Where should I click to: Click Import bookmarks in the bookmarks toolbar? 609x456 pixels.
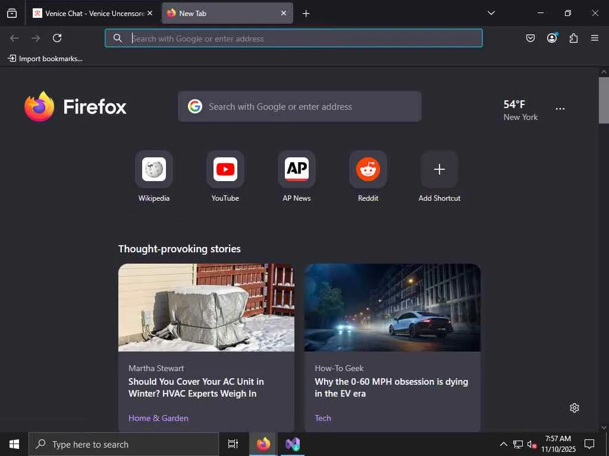45,59
